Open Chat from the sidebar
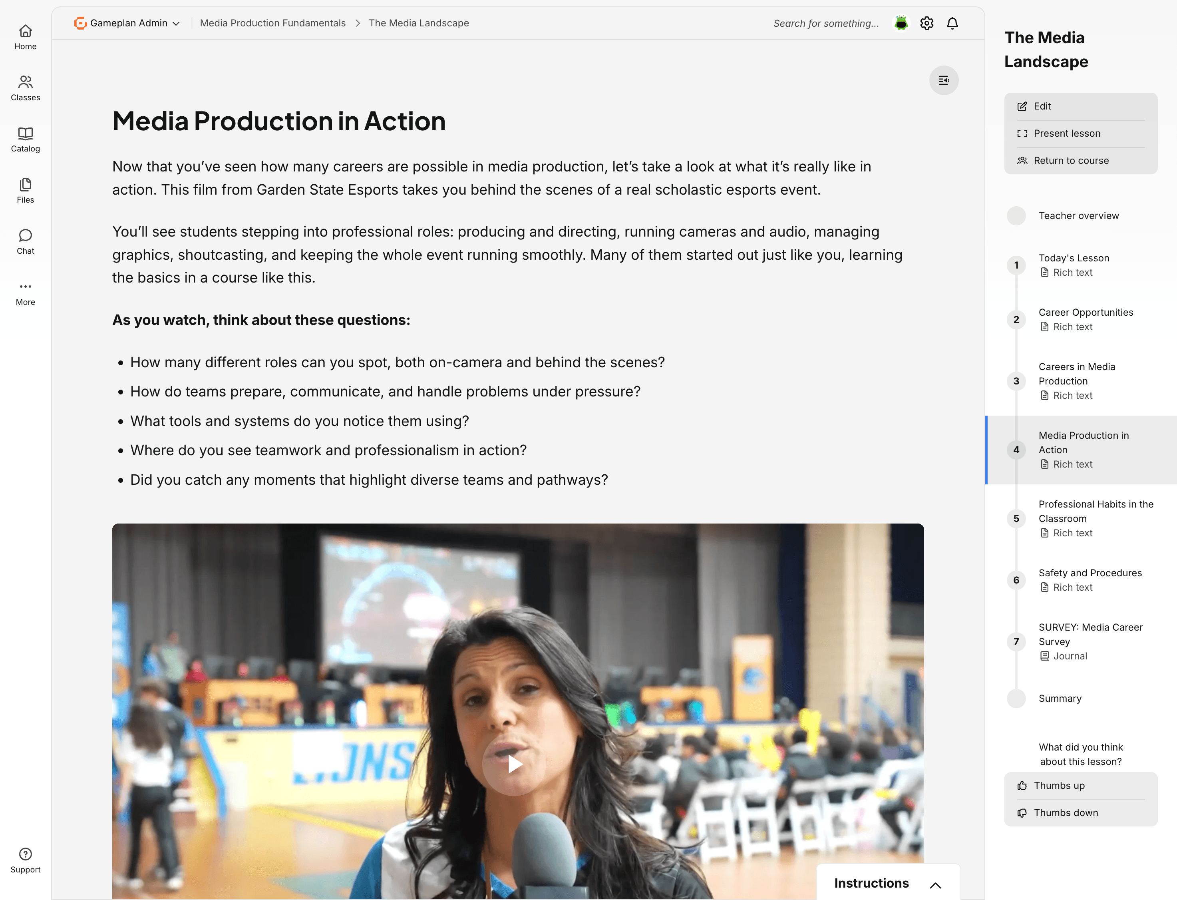This screenshot has width=1177, height=900. coord(25,241)
